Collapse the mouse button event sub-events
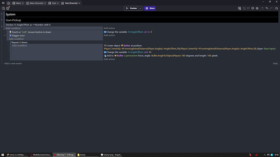The image size is (280, 157). click(x=5, y=35)
